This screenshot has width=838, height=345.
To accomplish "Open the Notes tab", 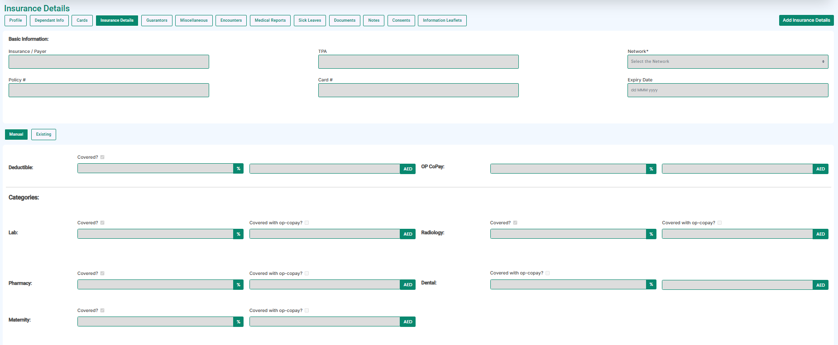I will [x=374, y=20].
